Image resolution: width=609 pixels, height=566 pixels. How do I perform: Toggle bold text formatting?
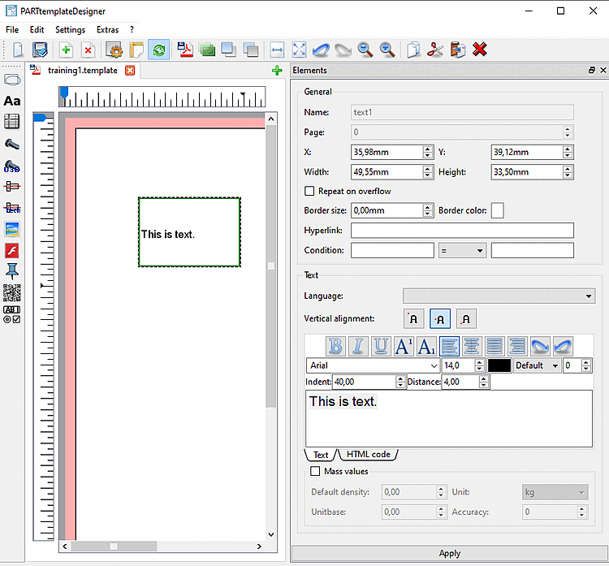(335, 347)
